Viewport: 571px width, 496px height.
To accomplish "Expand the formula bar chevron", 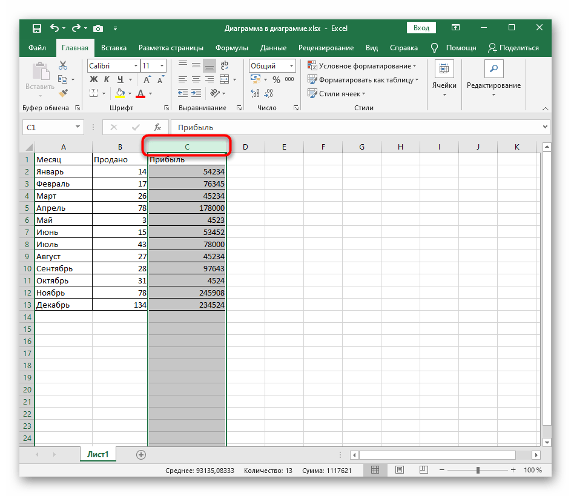I will pyautogui.click(x=545, y=127).
